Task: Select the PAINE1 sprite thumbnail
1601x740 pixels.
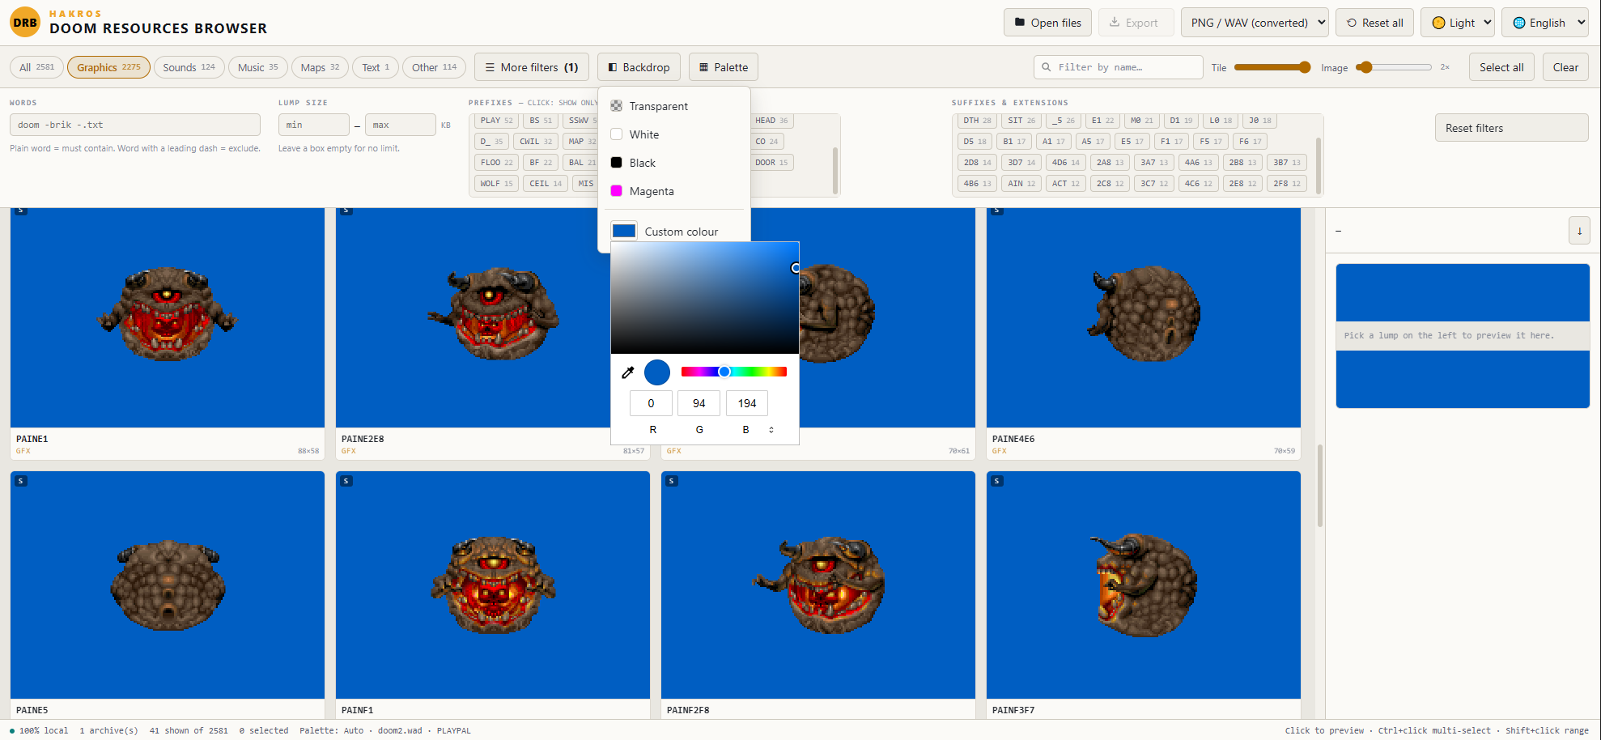Action: click(168, 317)
